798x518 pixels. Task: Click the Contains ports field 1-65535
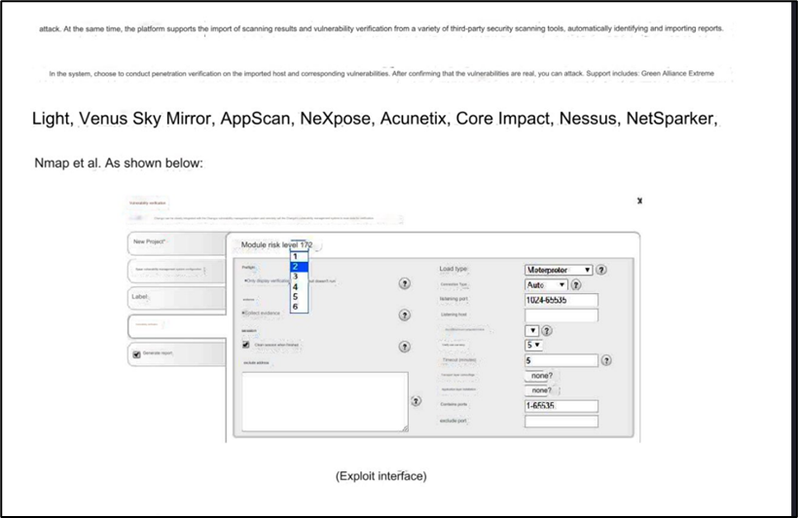562,406
